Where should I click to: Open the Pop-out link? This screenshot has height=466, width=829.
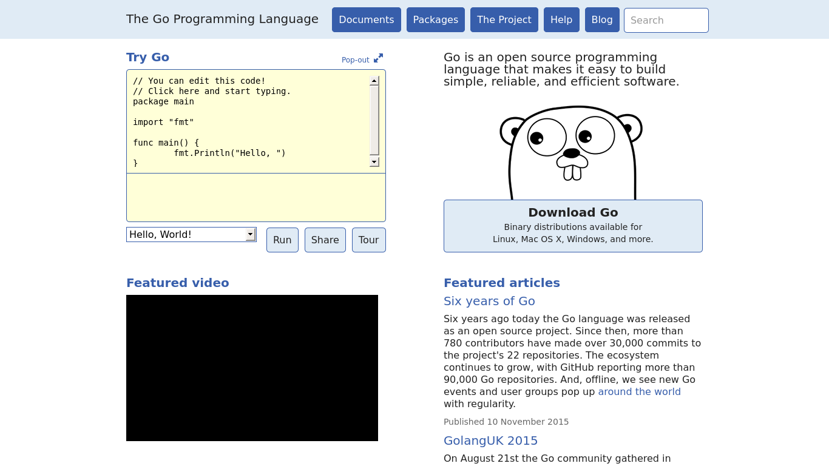tap(356, 60)
